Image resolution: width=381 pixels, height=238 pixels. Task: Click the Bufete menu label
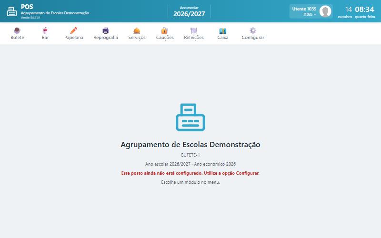pos(17,38)
